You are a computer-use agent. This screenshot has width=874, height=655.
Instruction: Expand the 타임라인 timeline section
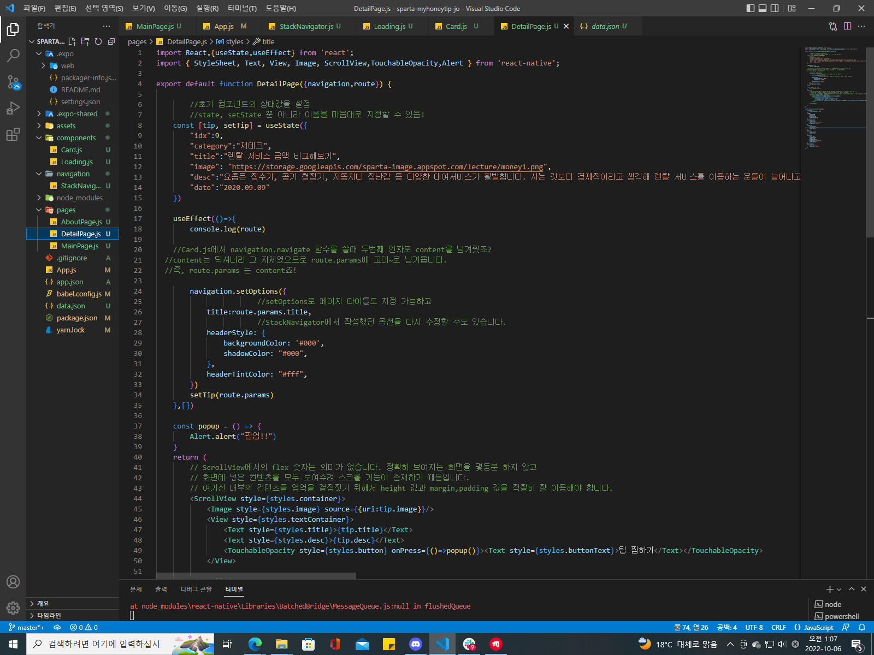click(x=73, y=615)
